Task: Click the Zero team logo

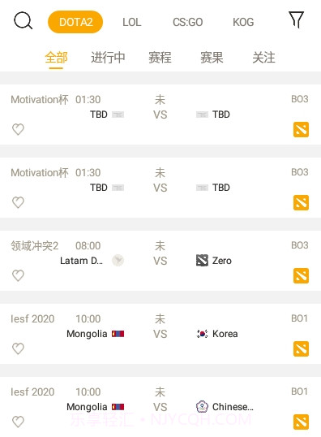Action: tap(202, 261)
